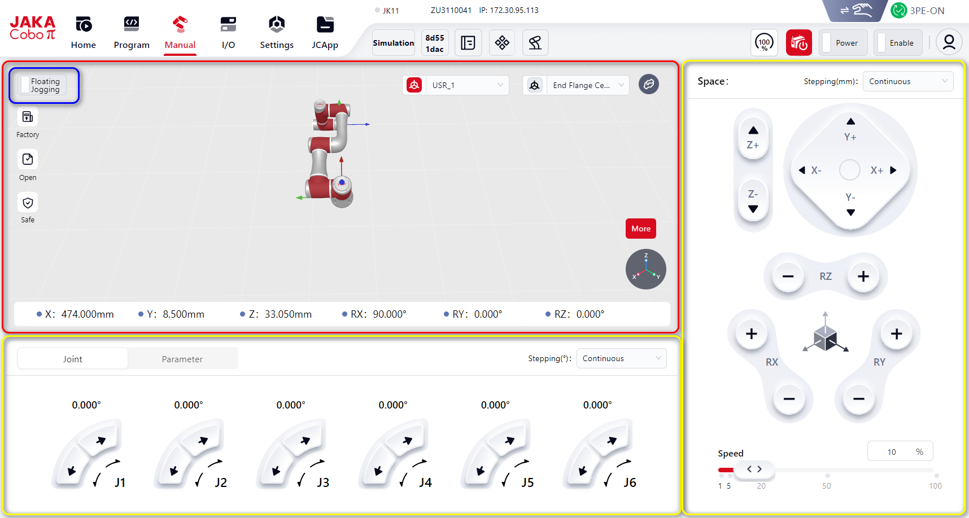Image resolution: width=969 pixels, height=518 pixels.
Task: Open the End Flange Center dropdown
Action: (587, 85)
